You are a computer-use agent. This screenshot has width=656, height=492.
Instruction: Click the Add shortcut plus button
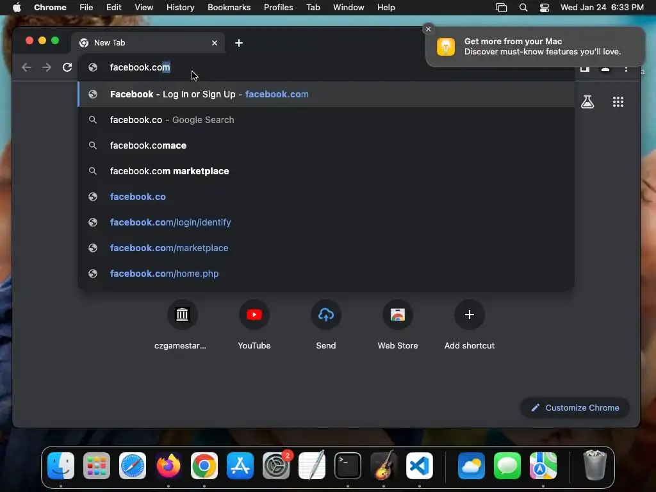(x=470, y=315)
